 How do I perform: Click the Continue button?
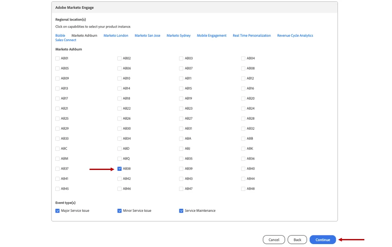[323, 240]
